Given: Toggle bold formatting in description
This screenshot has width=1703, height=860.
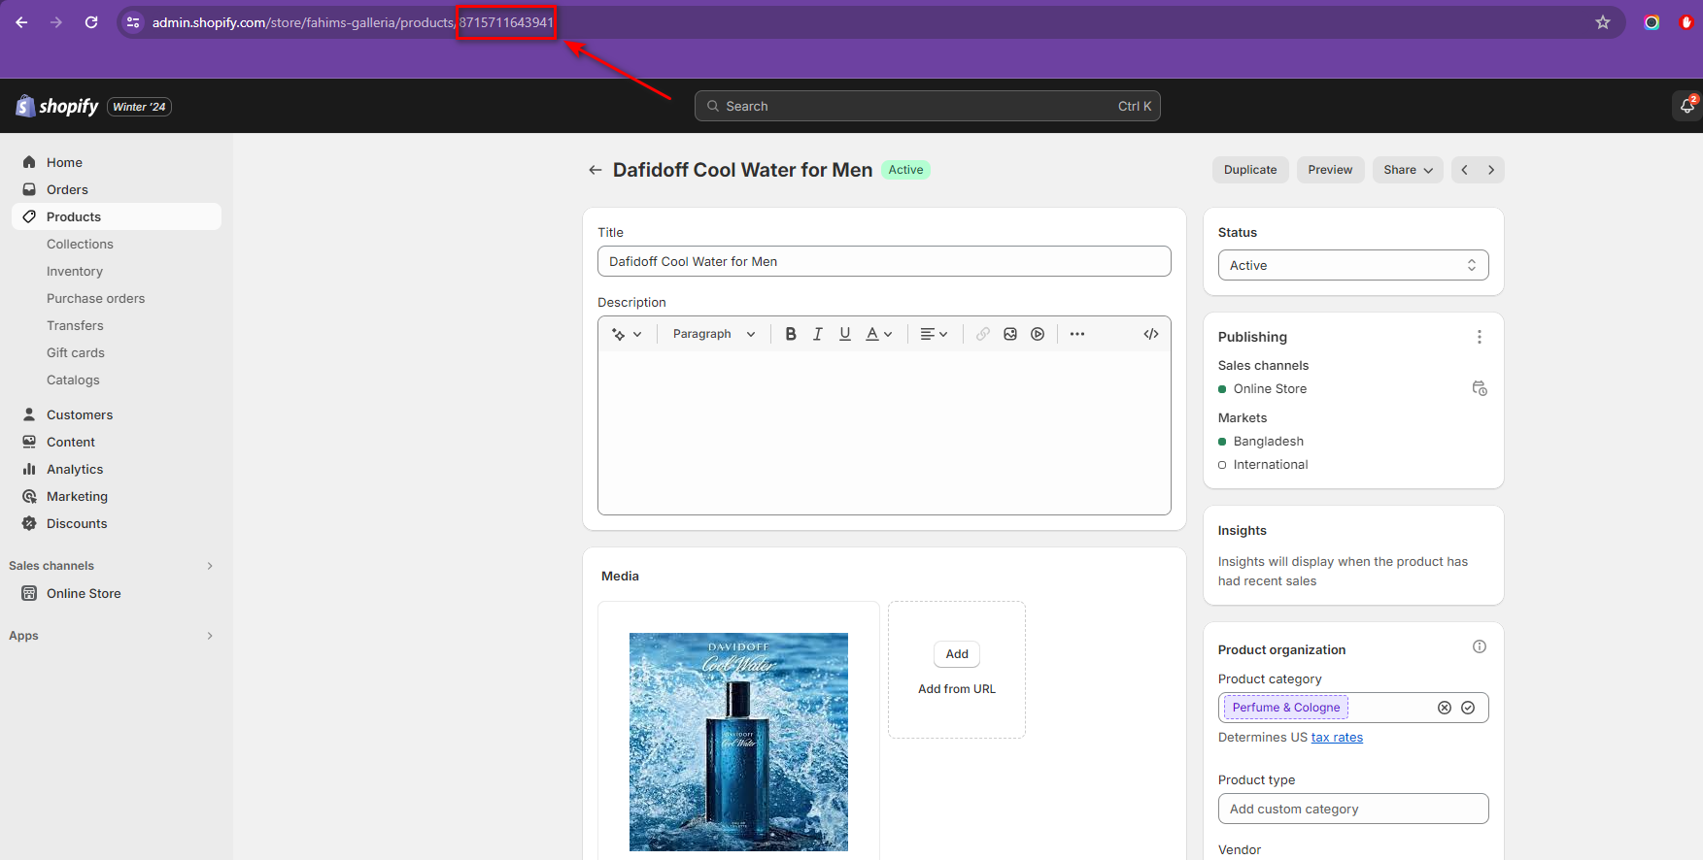Looking at the screenshot, I should pos(791,334).
